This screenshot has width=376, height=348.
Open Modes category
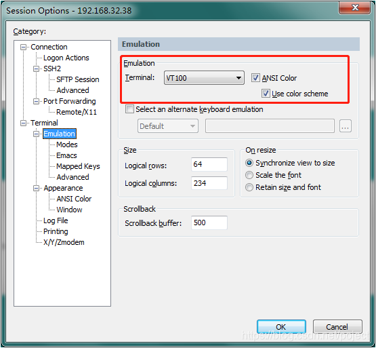coord(67,144)
